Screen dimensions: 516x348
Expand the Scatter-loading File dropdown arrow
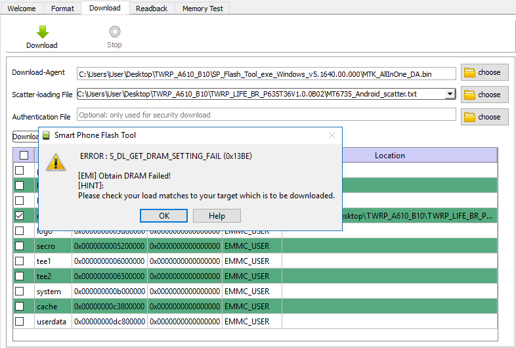450,95
